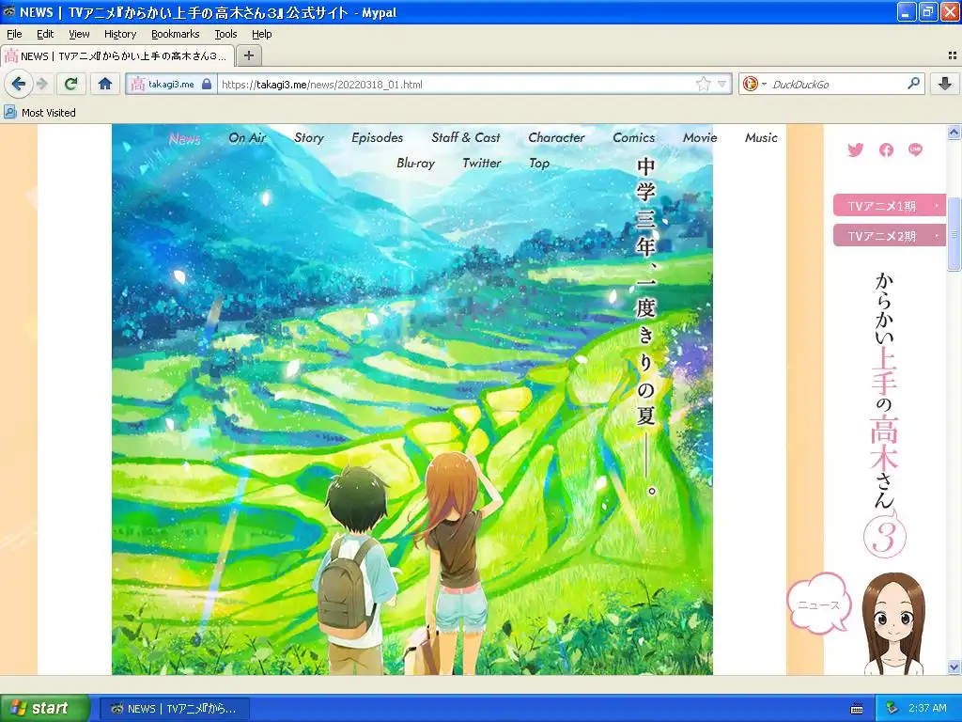The width and height of the screenshot is (962, 722).
Task: Open the Help menu
Action: click(x=261, y=35)
